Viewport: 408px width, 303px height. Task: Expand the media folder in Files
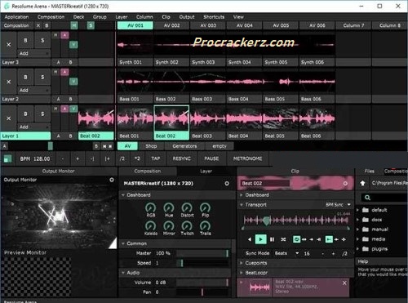coord(357,239)
